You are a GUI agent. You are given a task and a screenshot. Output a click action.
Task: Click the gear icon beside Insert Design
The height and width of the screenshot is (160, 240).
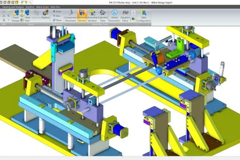(22, 16)
